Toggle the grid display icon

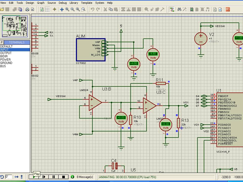click(47, 9)
